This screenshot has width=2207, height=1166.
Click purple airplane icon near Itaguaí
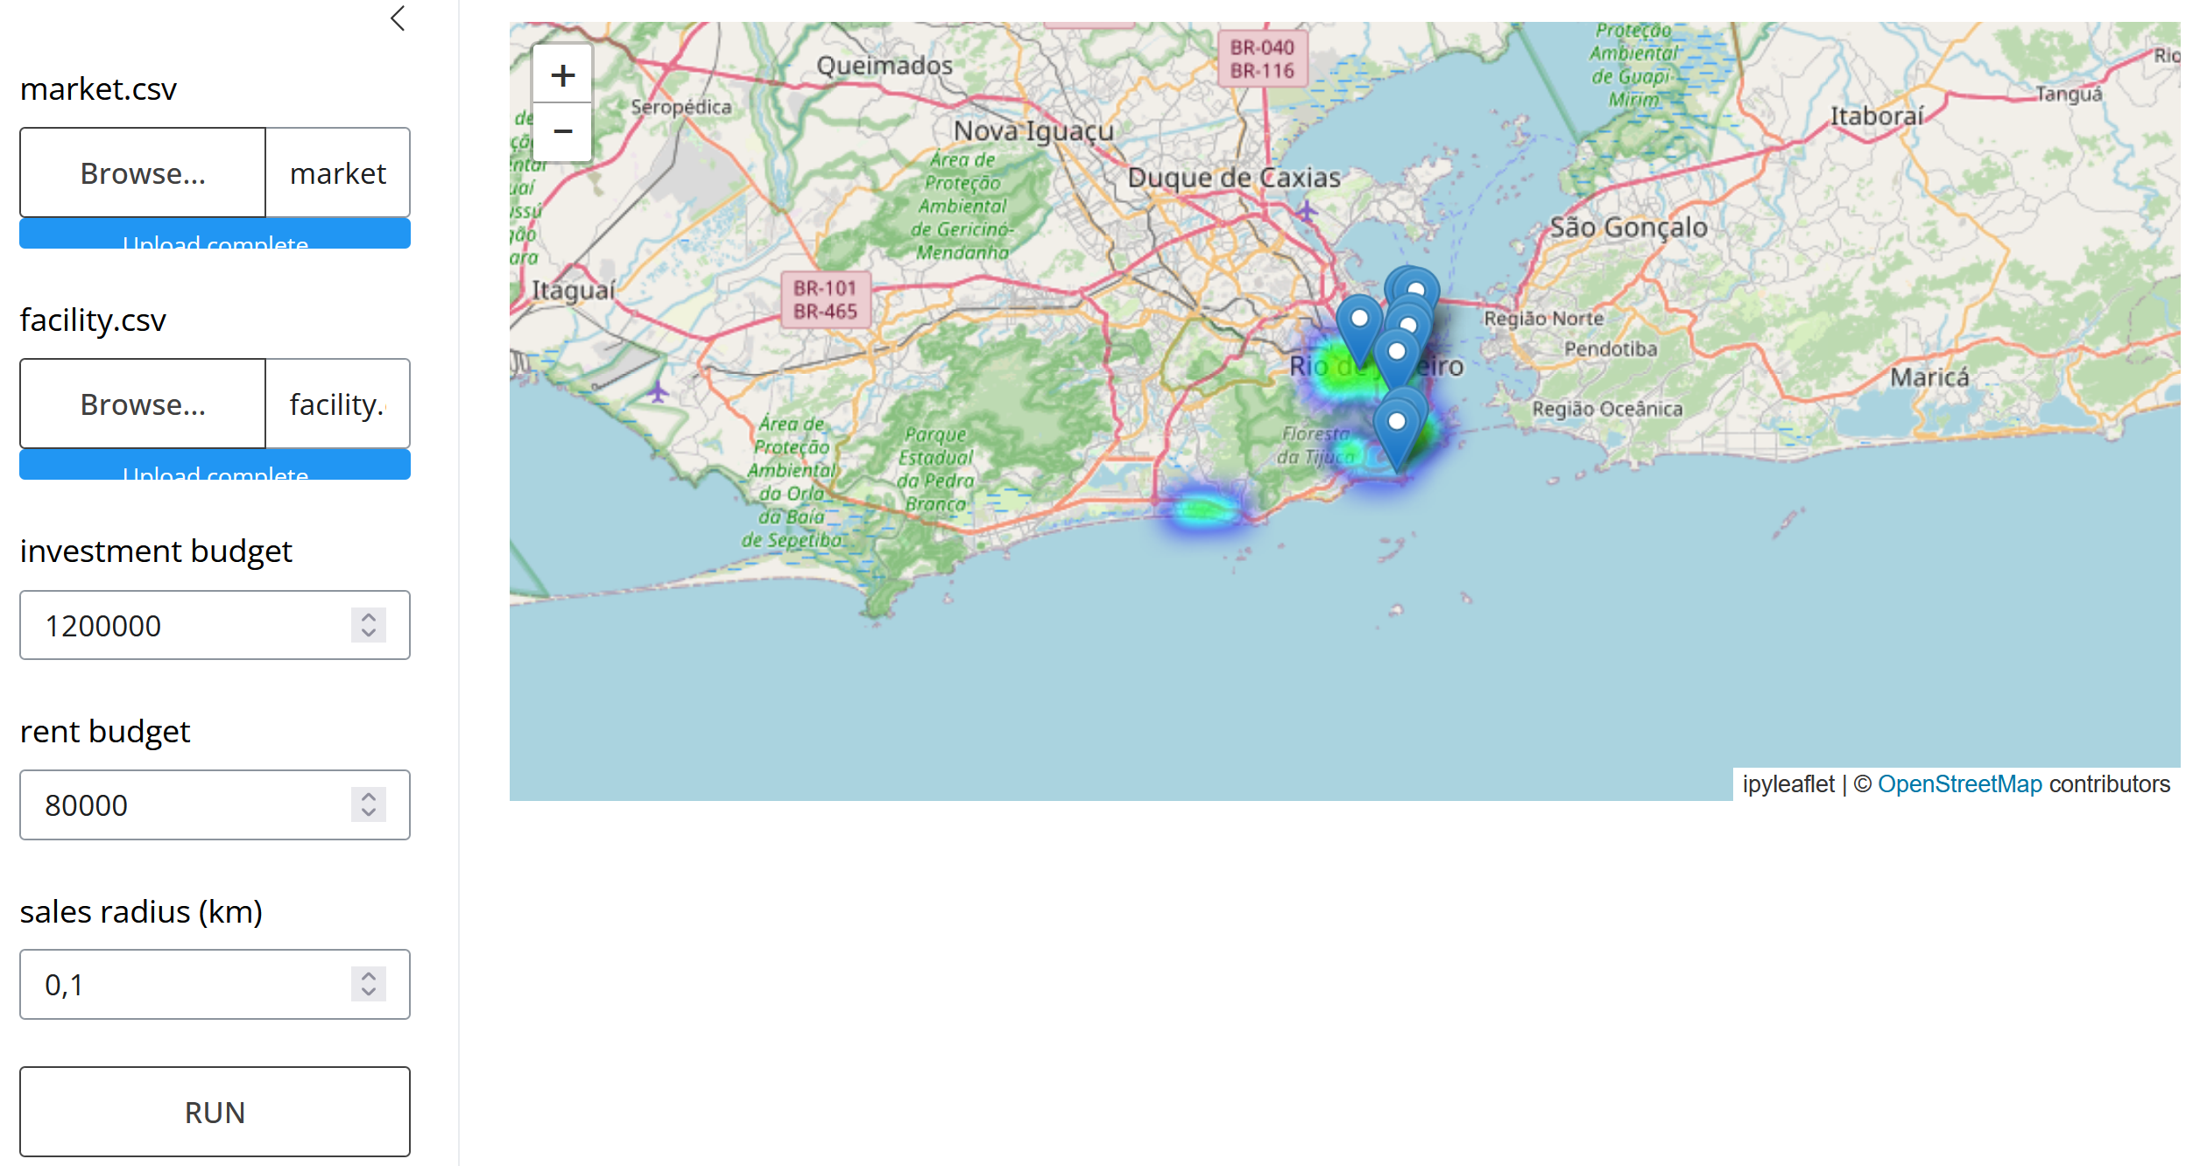coord(658,392)
